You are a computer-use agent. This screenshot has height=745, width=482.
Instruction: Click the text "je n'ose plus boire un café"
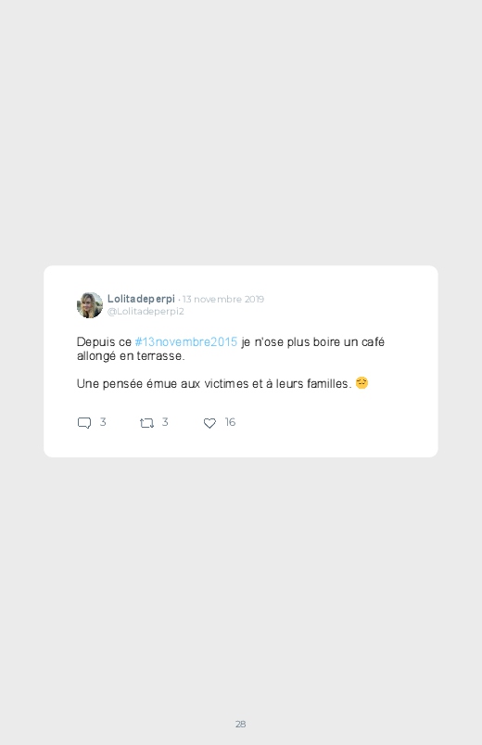(x=313, y=342)
